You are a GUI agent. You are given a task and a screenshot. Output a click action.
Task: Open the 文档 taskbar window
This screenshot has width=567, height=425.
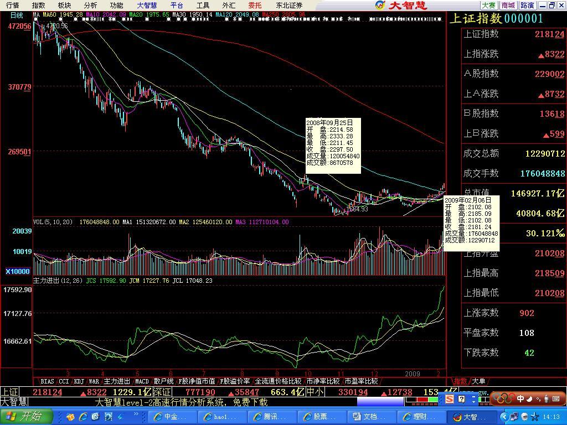click(x=372, y=417)
